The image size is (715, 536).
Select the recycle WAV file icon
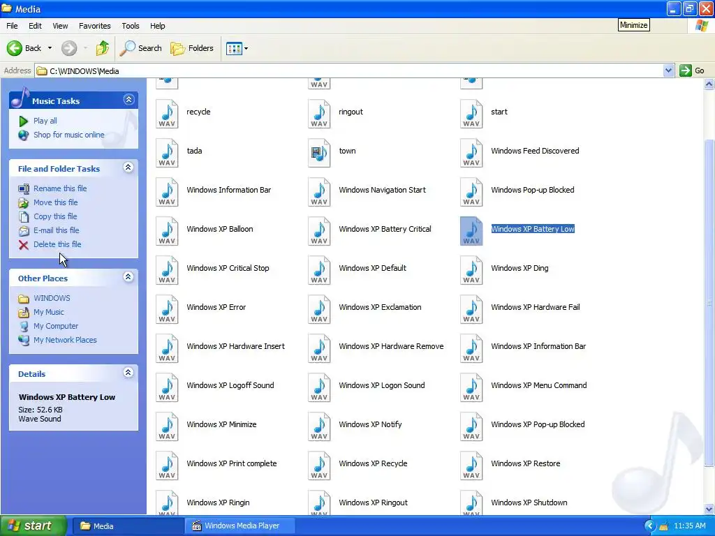point(167,114)
